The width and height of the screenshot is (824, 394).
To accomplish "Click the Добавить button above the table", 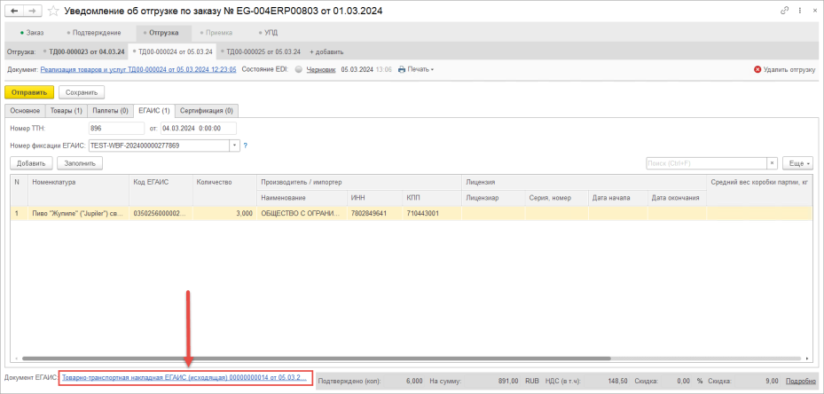I will (31, 163).
